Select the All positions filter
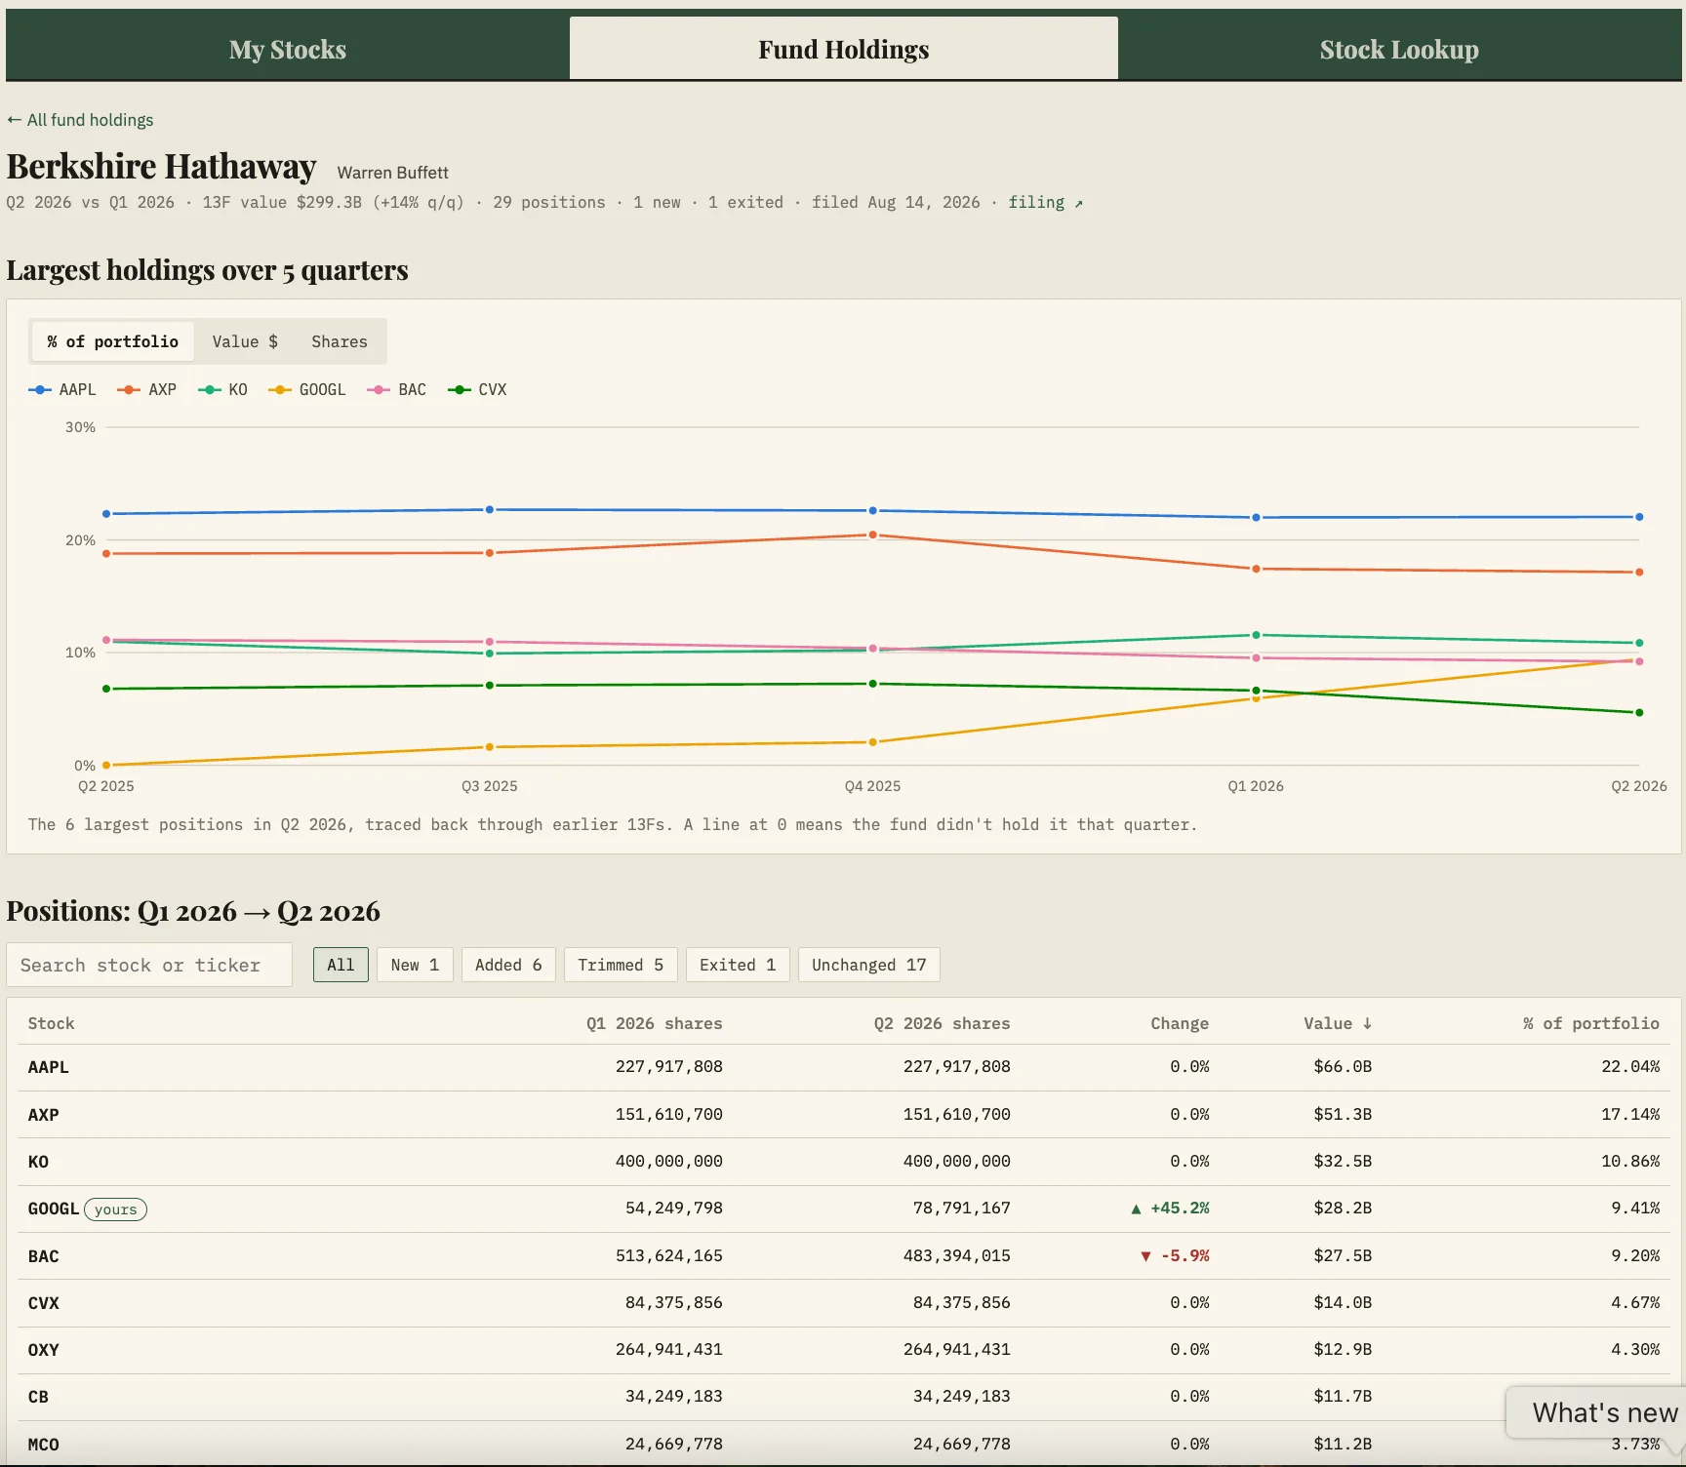The image size is (1686, 1467). [x=341, y=965]
